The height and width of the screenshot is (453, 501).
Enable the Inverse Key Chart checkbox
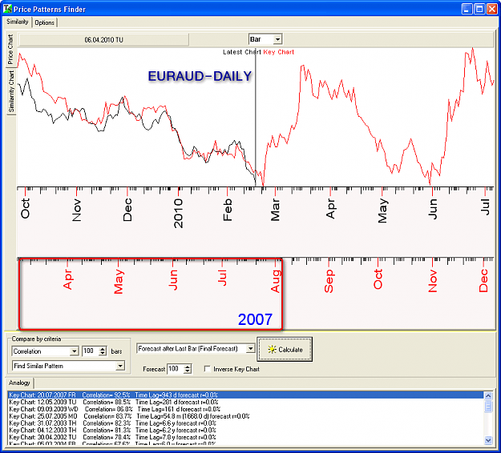(207, 369)
